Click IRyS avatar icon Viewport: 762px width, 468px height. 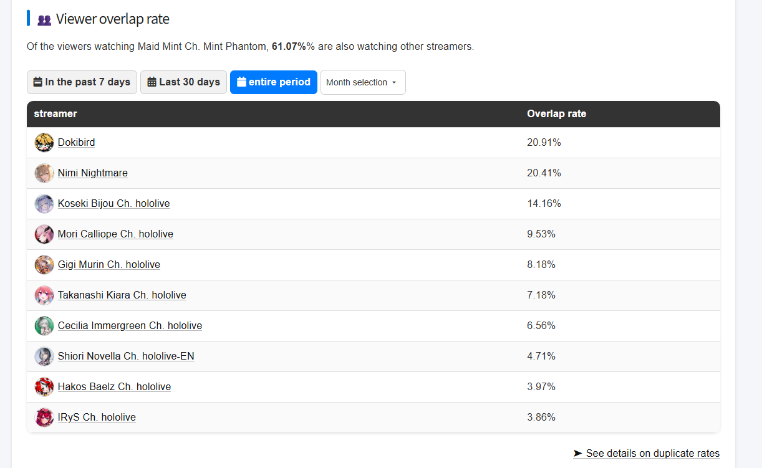44,418
